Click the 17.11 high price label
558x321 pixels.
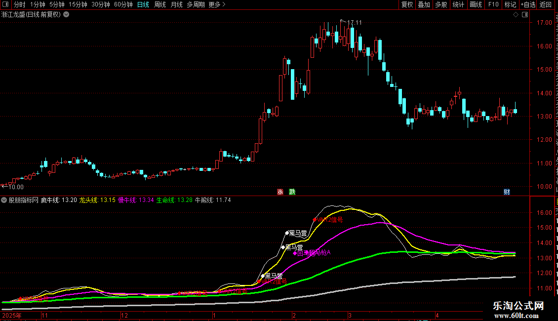[355, 22]
